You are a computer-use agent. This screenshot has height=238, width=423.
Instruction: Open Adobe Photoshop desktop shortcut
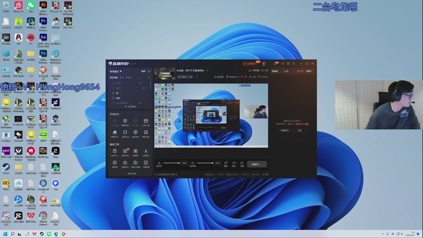(x=43, y=53)
